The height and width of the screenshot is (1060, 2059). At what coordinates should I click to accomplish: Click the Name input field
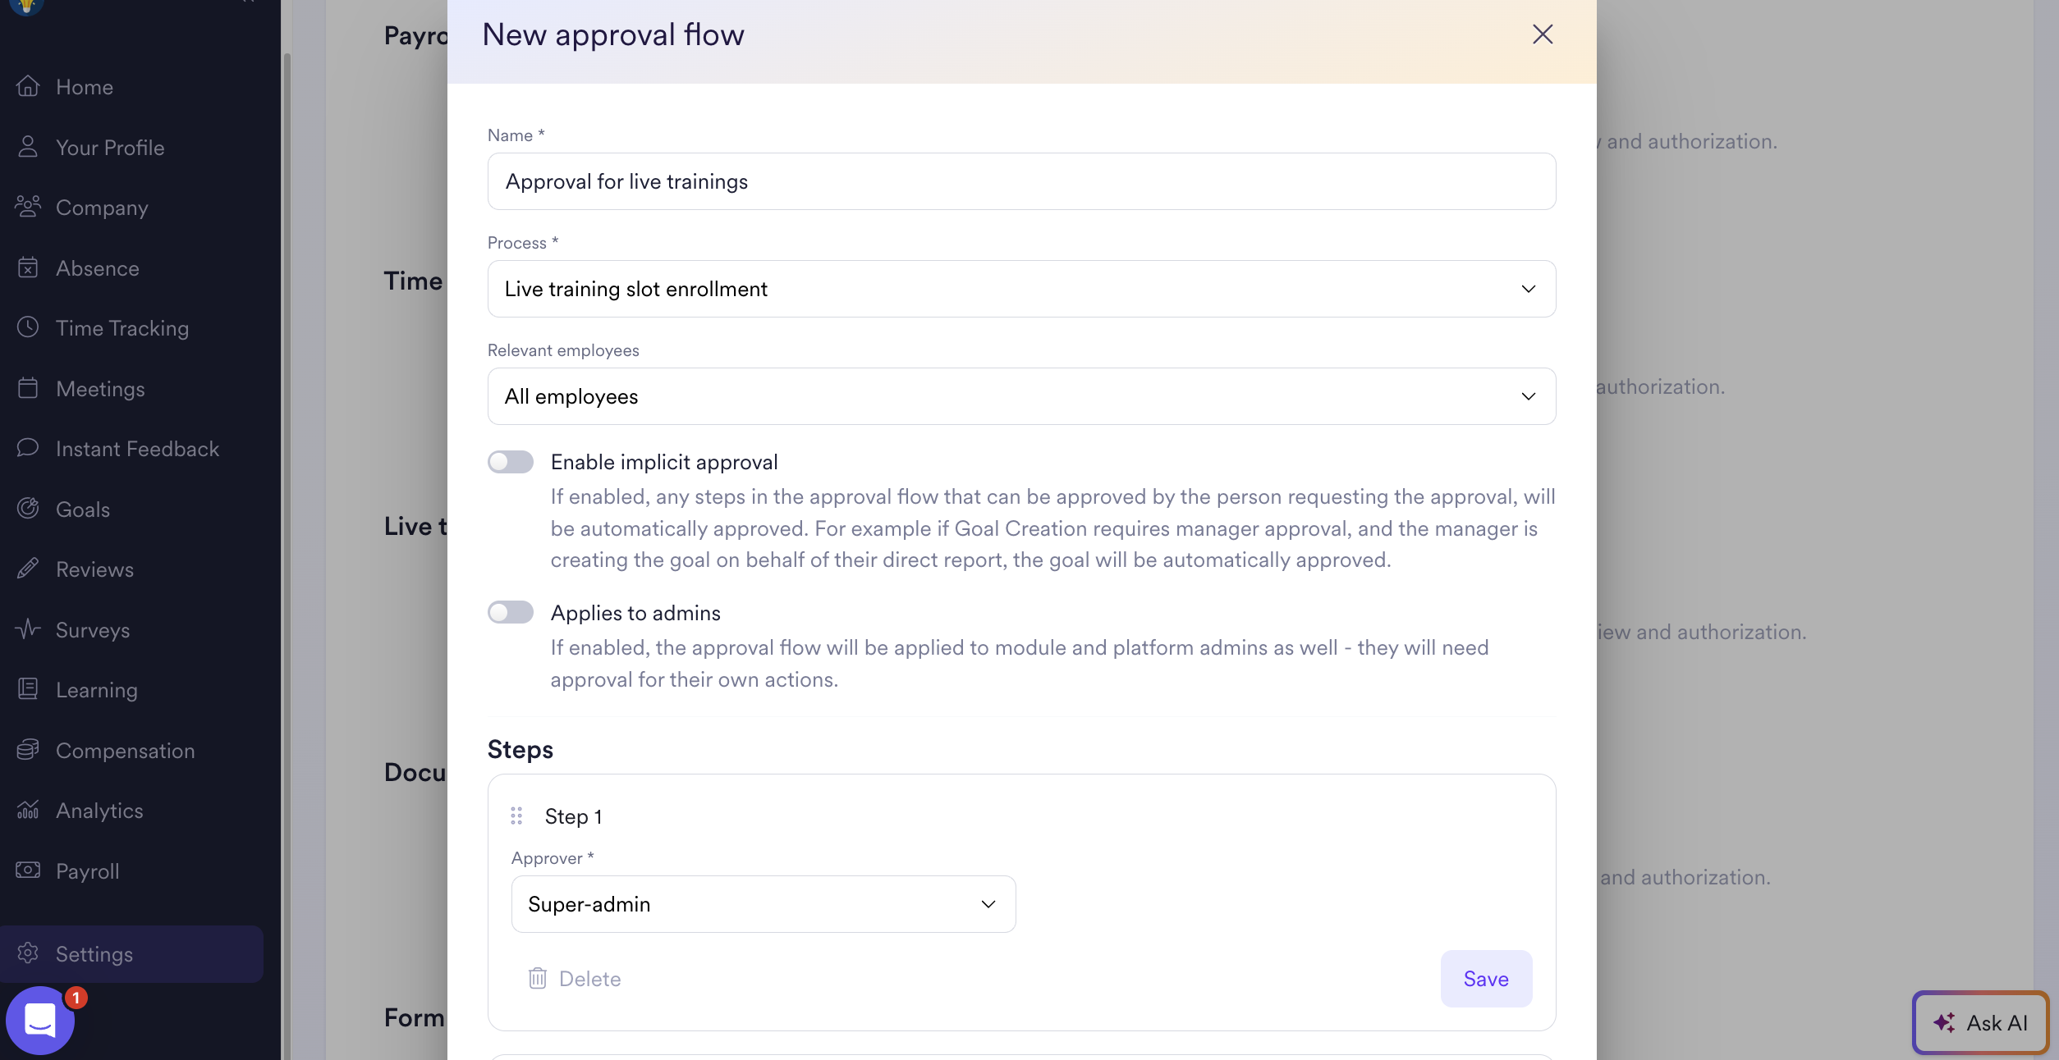pos(1021,181)
